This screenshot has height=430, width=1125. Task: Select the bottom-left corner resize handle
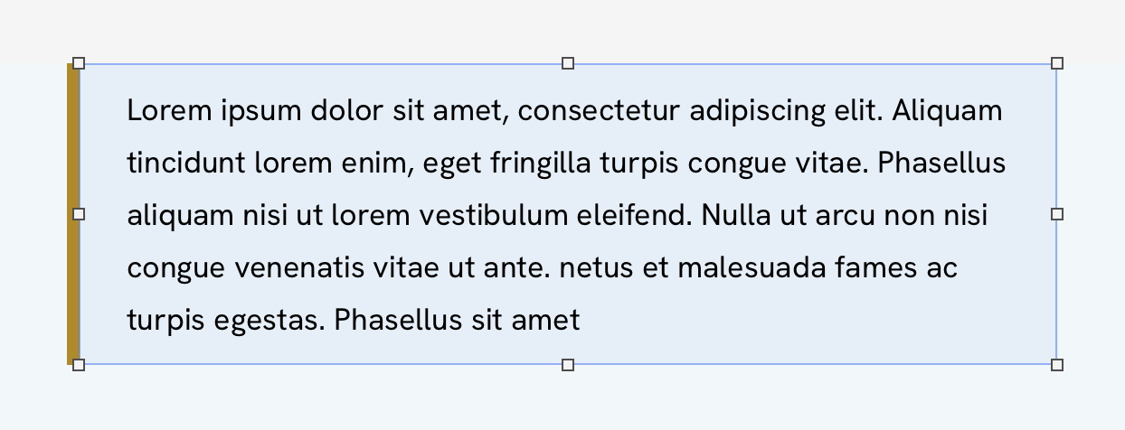(x=79, y=365)
